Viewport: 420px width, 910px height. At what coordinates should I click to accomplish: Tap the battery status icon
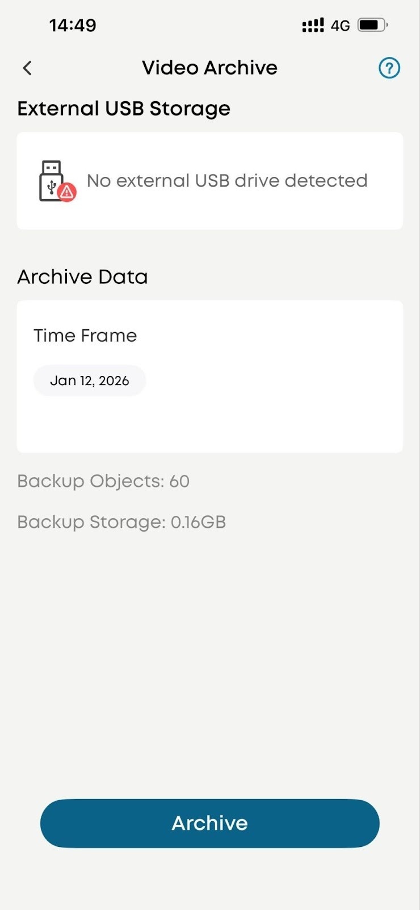coord(372,25)
